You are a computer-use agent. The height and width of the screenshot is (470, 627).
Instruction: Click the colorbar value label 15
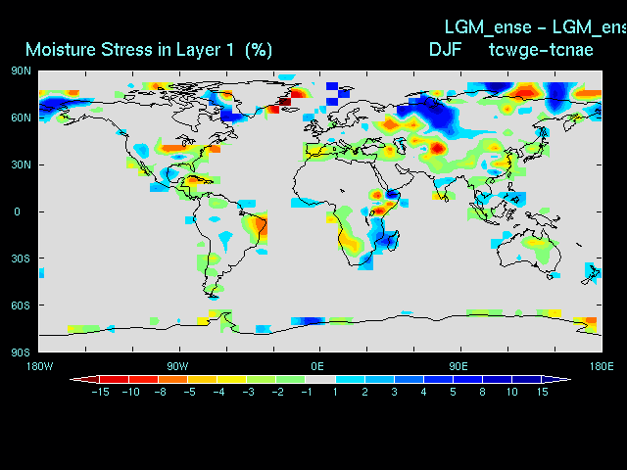coord(541,392)
